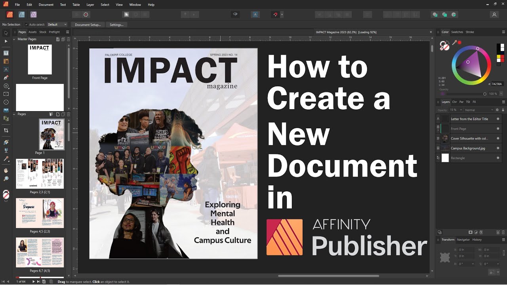Switch to the Publisher persona
Screen dimensions: 507x285
(x=10, y=14)
